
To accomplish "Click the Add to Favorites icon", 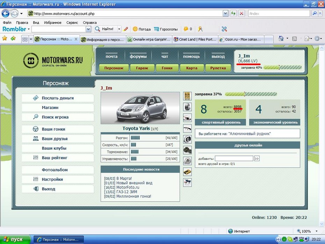I will click(13, 38).
